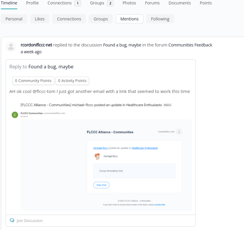
Task: Switch to the Personal activity filter
Action: click(x=14, y=19)
